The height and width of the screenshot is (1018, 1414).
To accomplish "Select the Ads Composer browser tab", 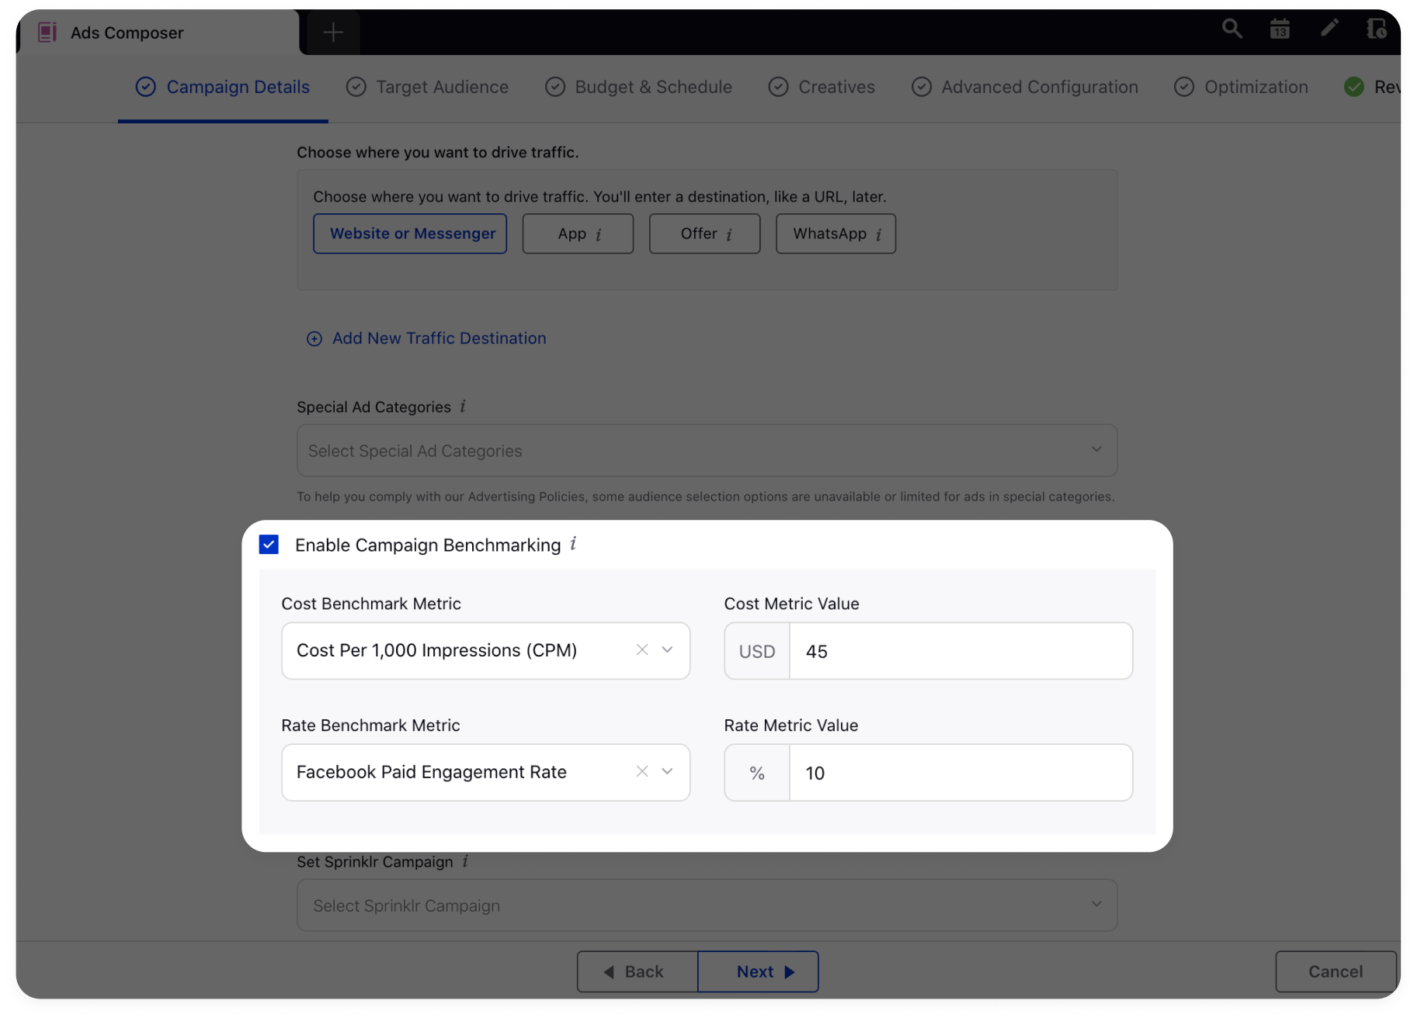I will coord(158,33).
